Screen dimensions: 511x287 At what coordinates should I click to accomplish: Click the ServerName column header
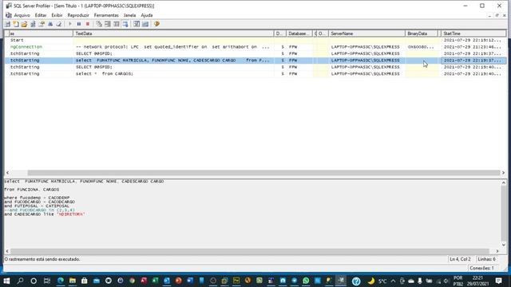[x=366, y=33]
